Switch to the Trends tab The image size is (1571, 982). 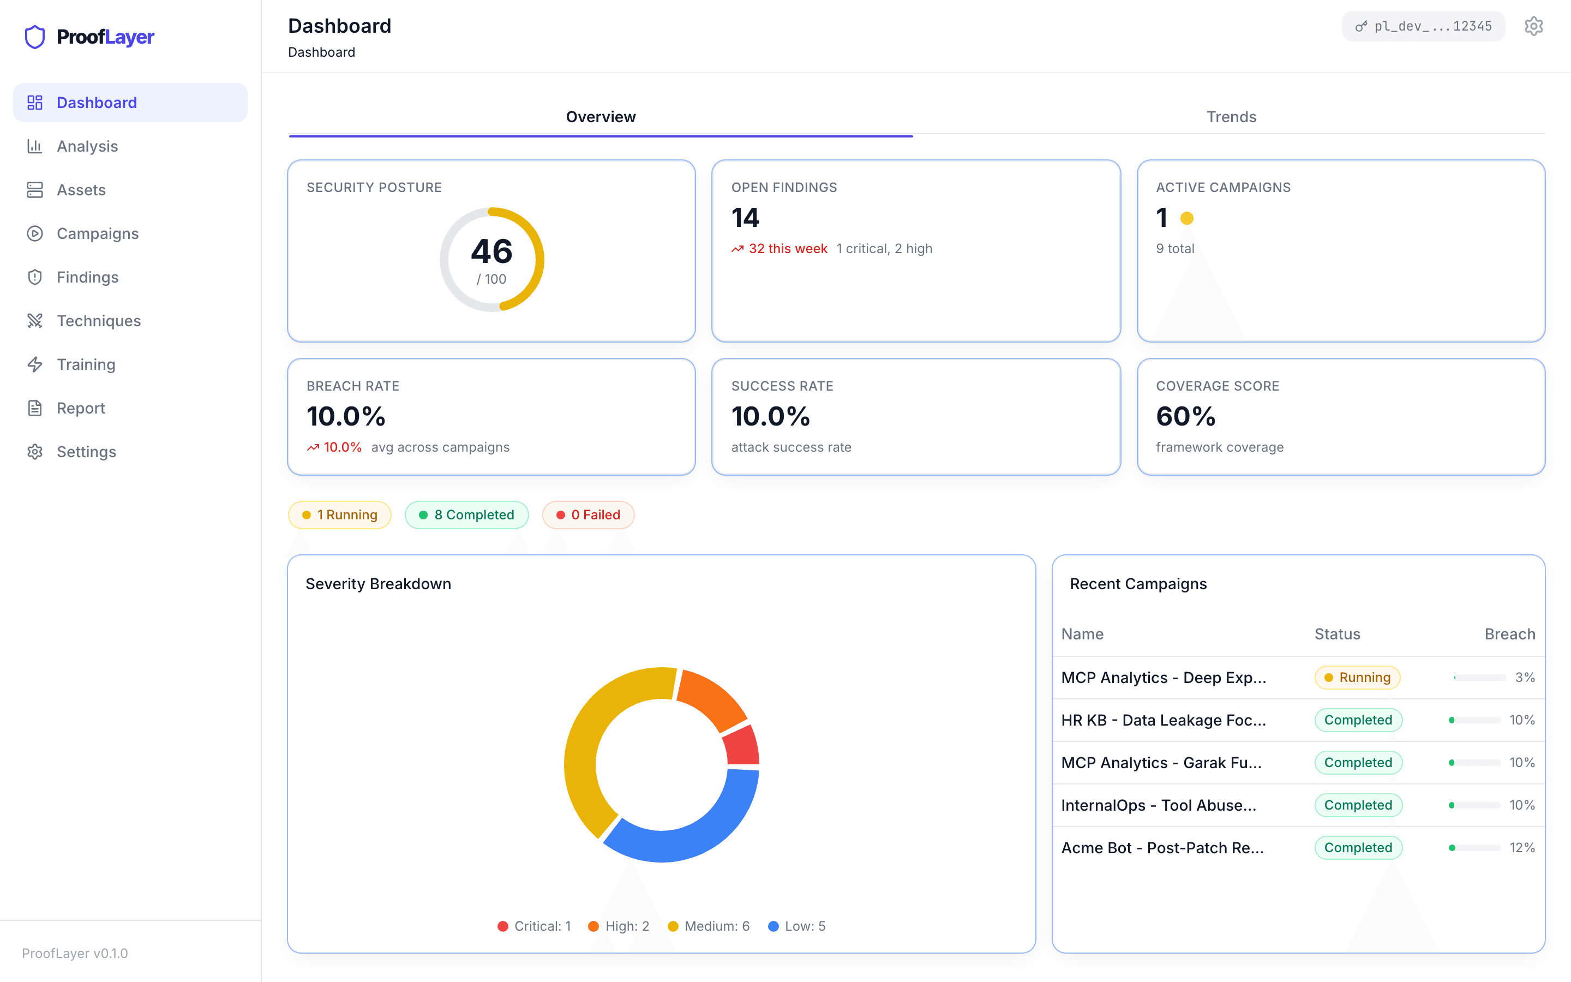click(x=1231, y=117)
